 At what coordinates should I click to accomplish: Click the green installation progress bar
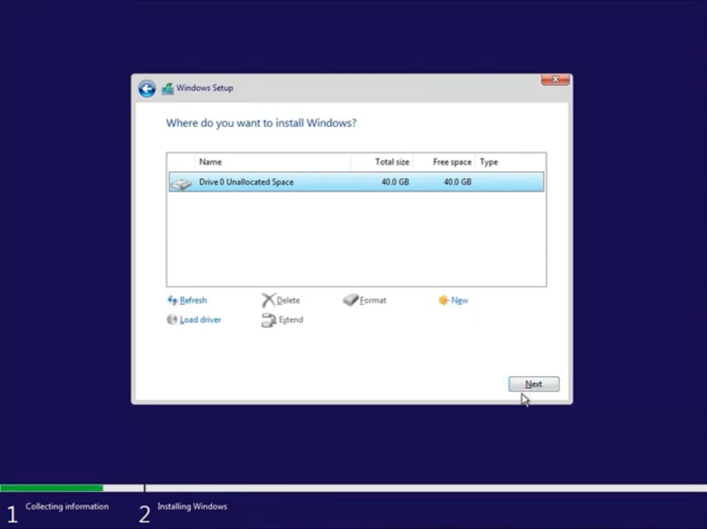(x=52, y=488)
